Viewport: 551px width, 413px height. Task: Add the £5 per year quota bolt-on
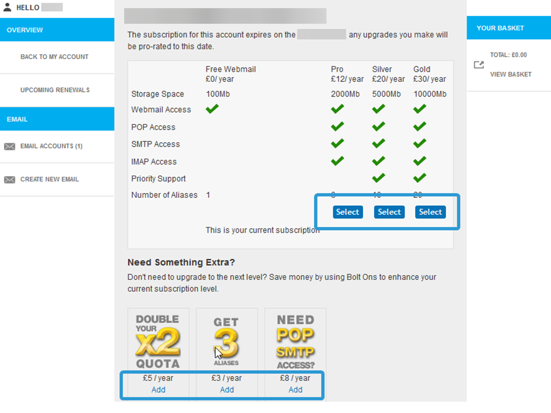[158, 390]
